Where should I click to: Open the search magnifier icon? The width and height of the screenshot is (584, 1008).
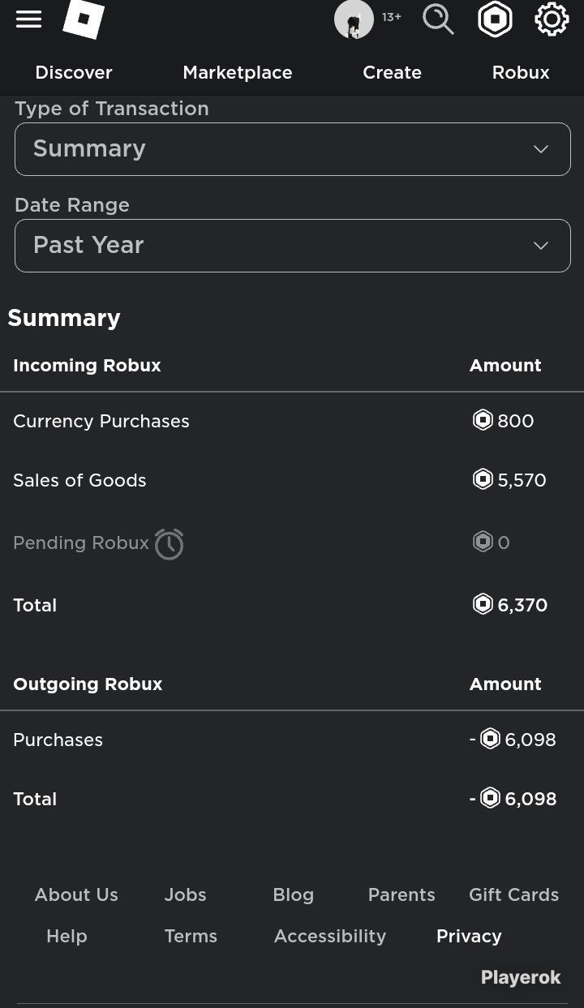pyautogui.click(x=438, y=19)
